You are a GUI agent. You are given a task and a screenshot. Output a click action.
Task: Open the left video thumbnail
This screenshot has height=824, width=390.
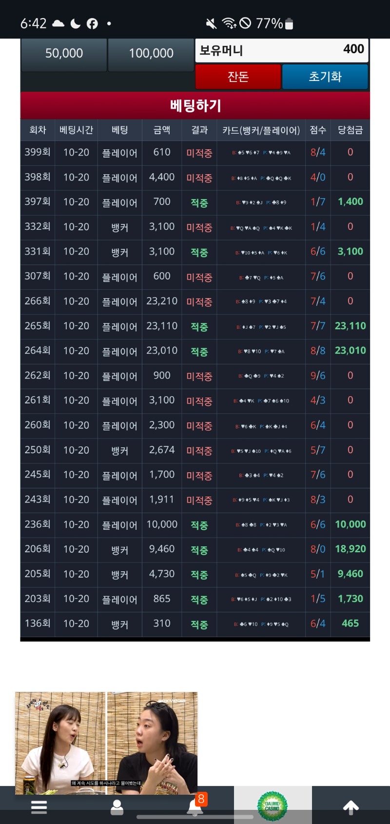tap(60, 739)
